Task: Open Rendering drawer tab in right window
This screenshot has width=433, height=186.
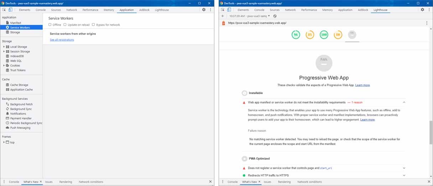Action: [284, 182]
